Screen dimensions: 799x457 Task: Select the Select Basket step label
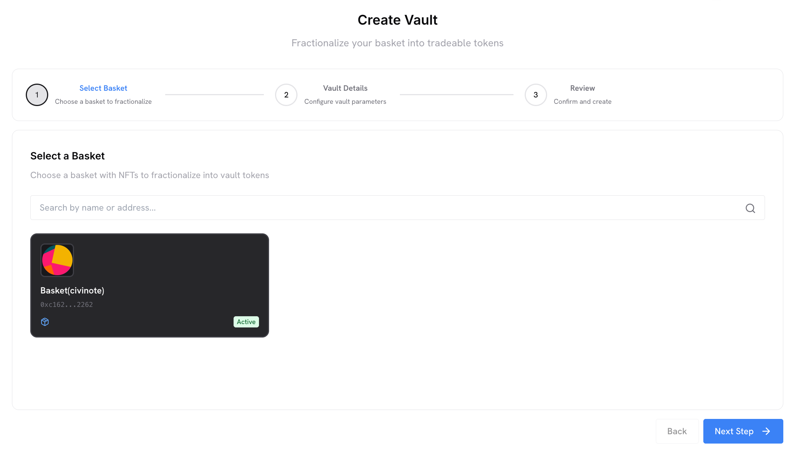click(103, 88)
